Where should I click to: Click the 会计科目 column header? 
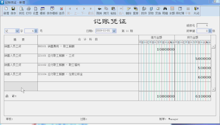[x=88, y=40]
